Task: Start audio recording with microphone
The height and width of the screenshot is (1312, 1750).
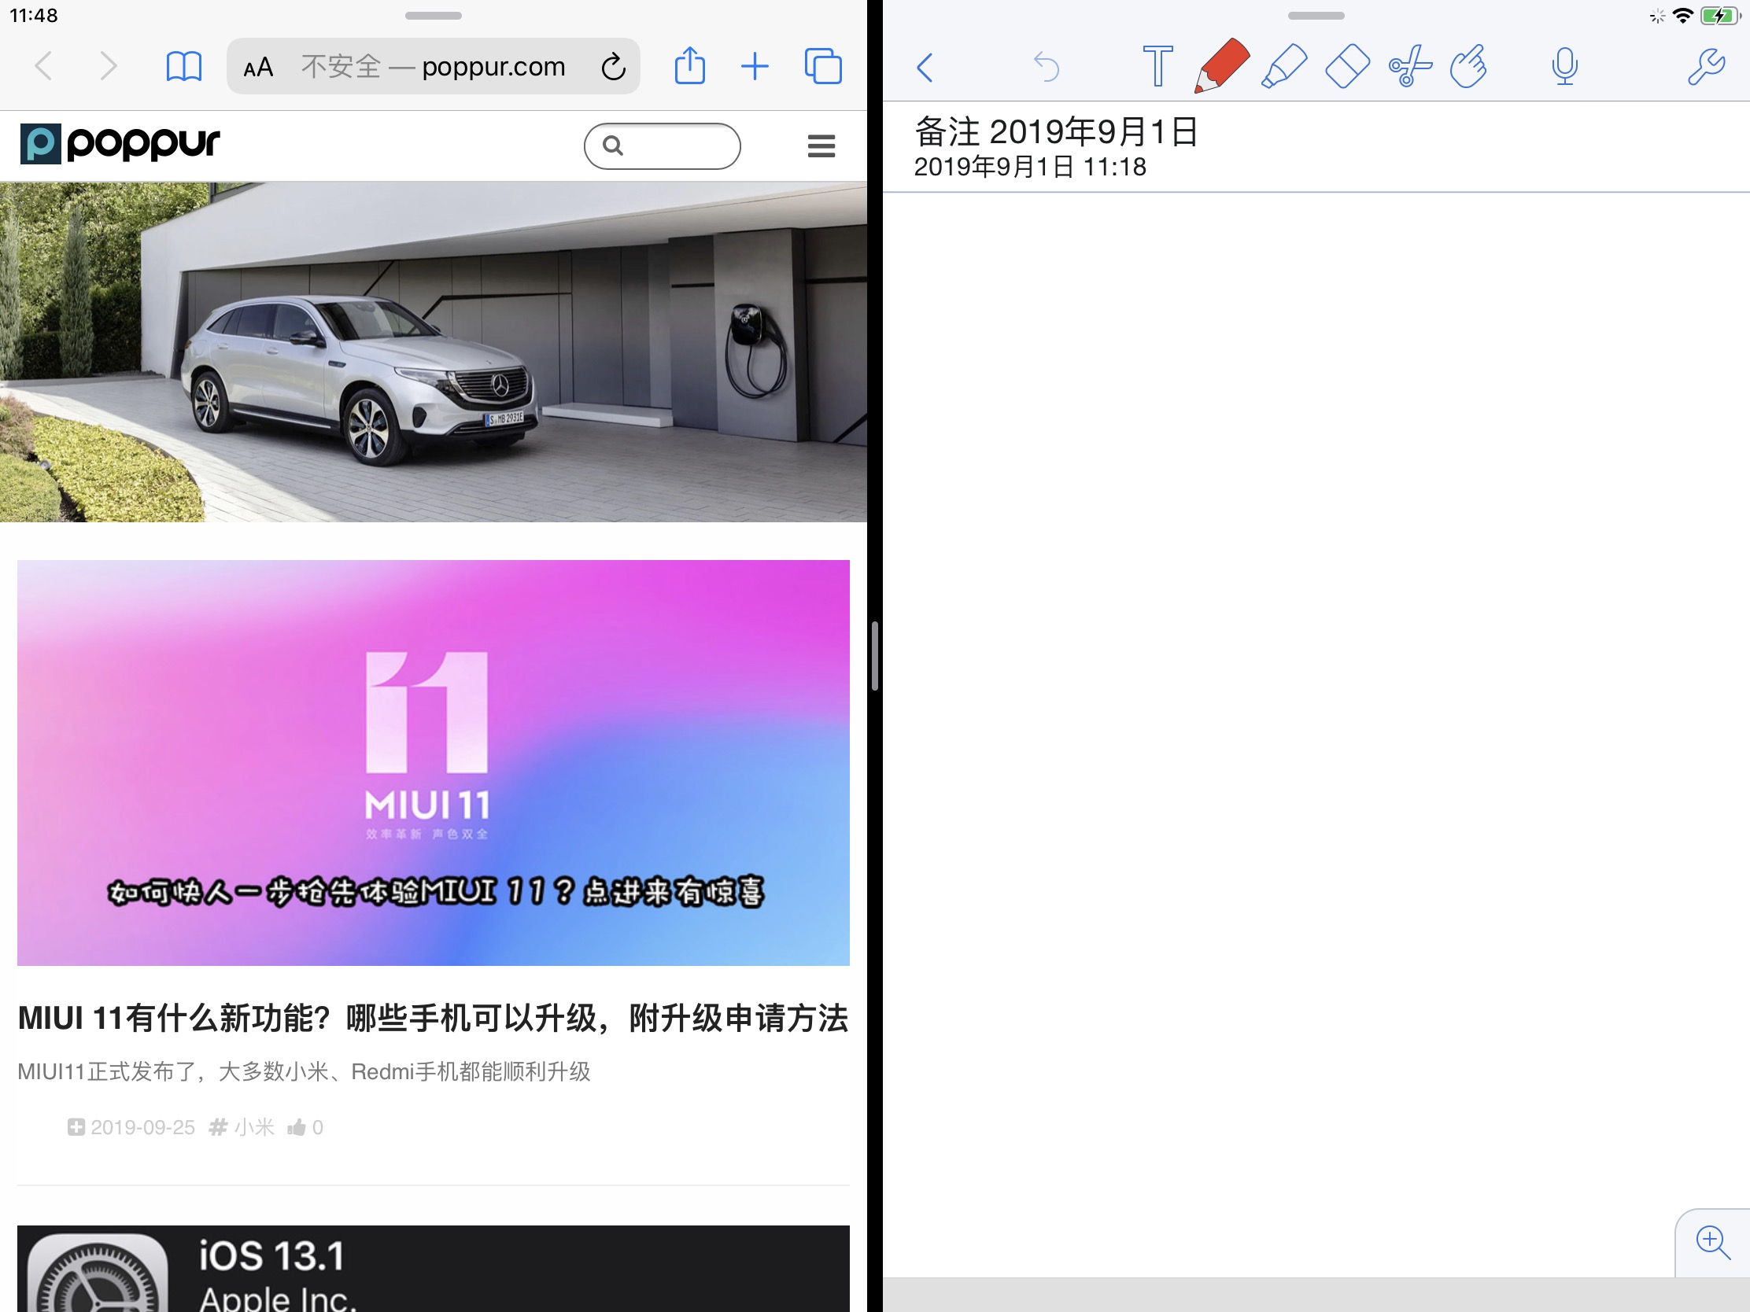Action: tap(1564, 65)
